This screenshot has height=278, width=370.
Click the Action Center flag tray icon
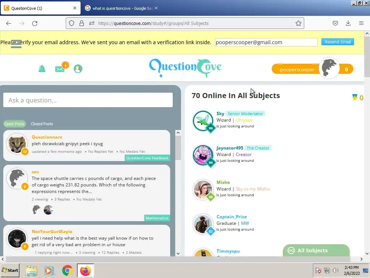(318, 270)
